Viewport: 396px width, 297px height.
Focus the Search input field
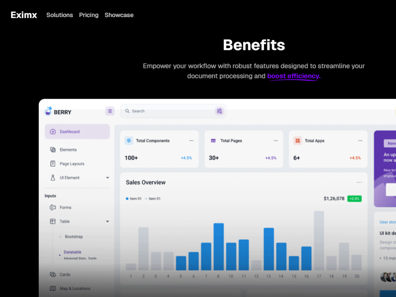pyautogui.click(x=173, y=111)
